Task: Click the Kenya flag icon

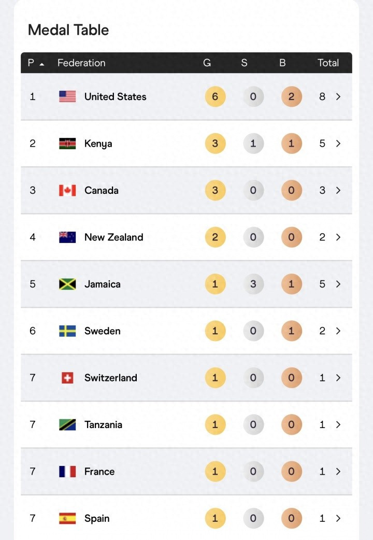Action: (x=67, y=144)
